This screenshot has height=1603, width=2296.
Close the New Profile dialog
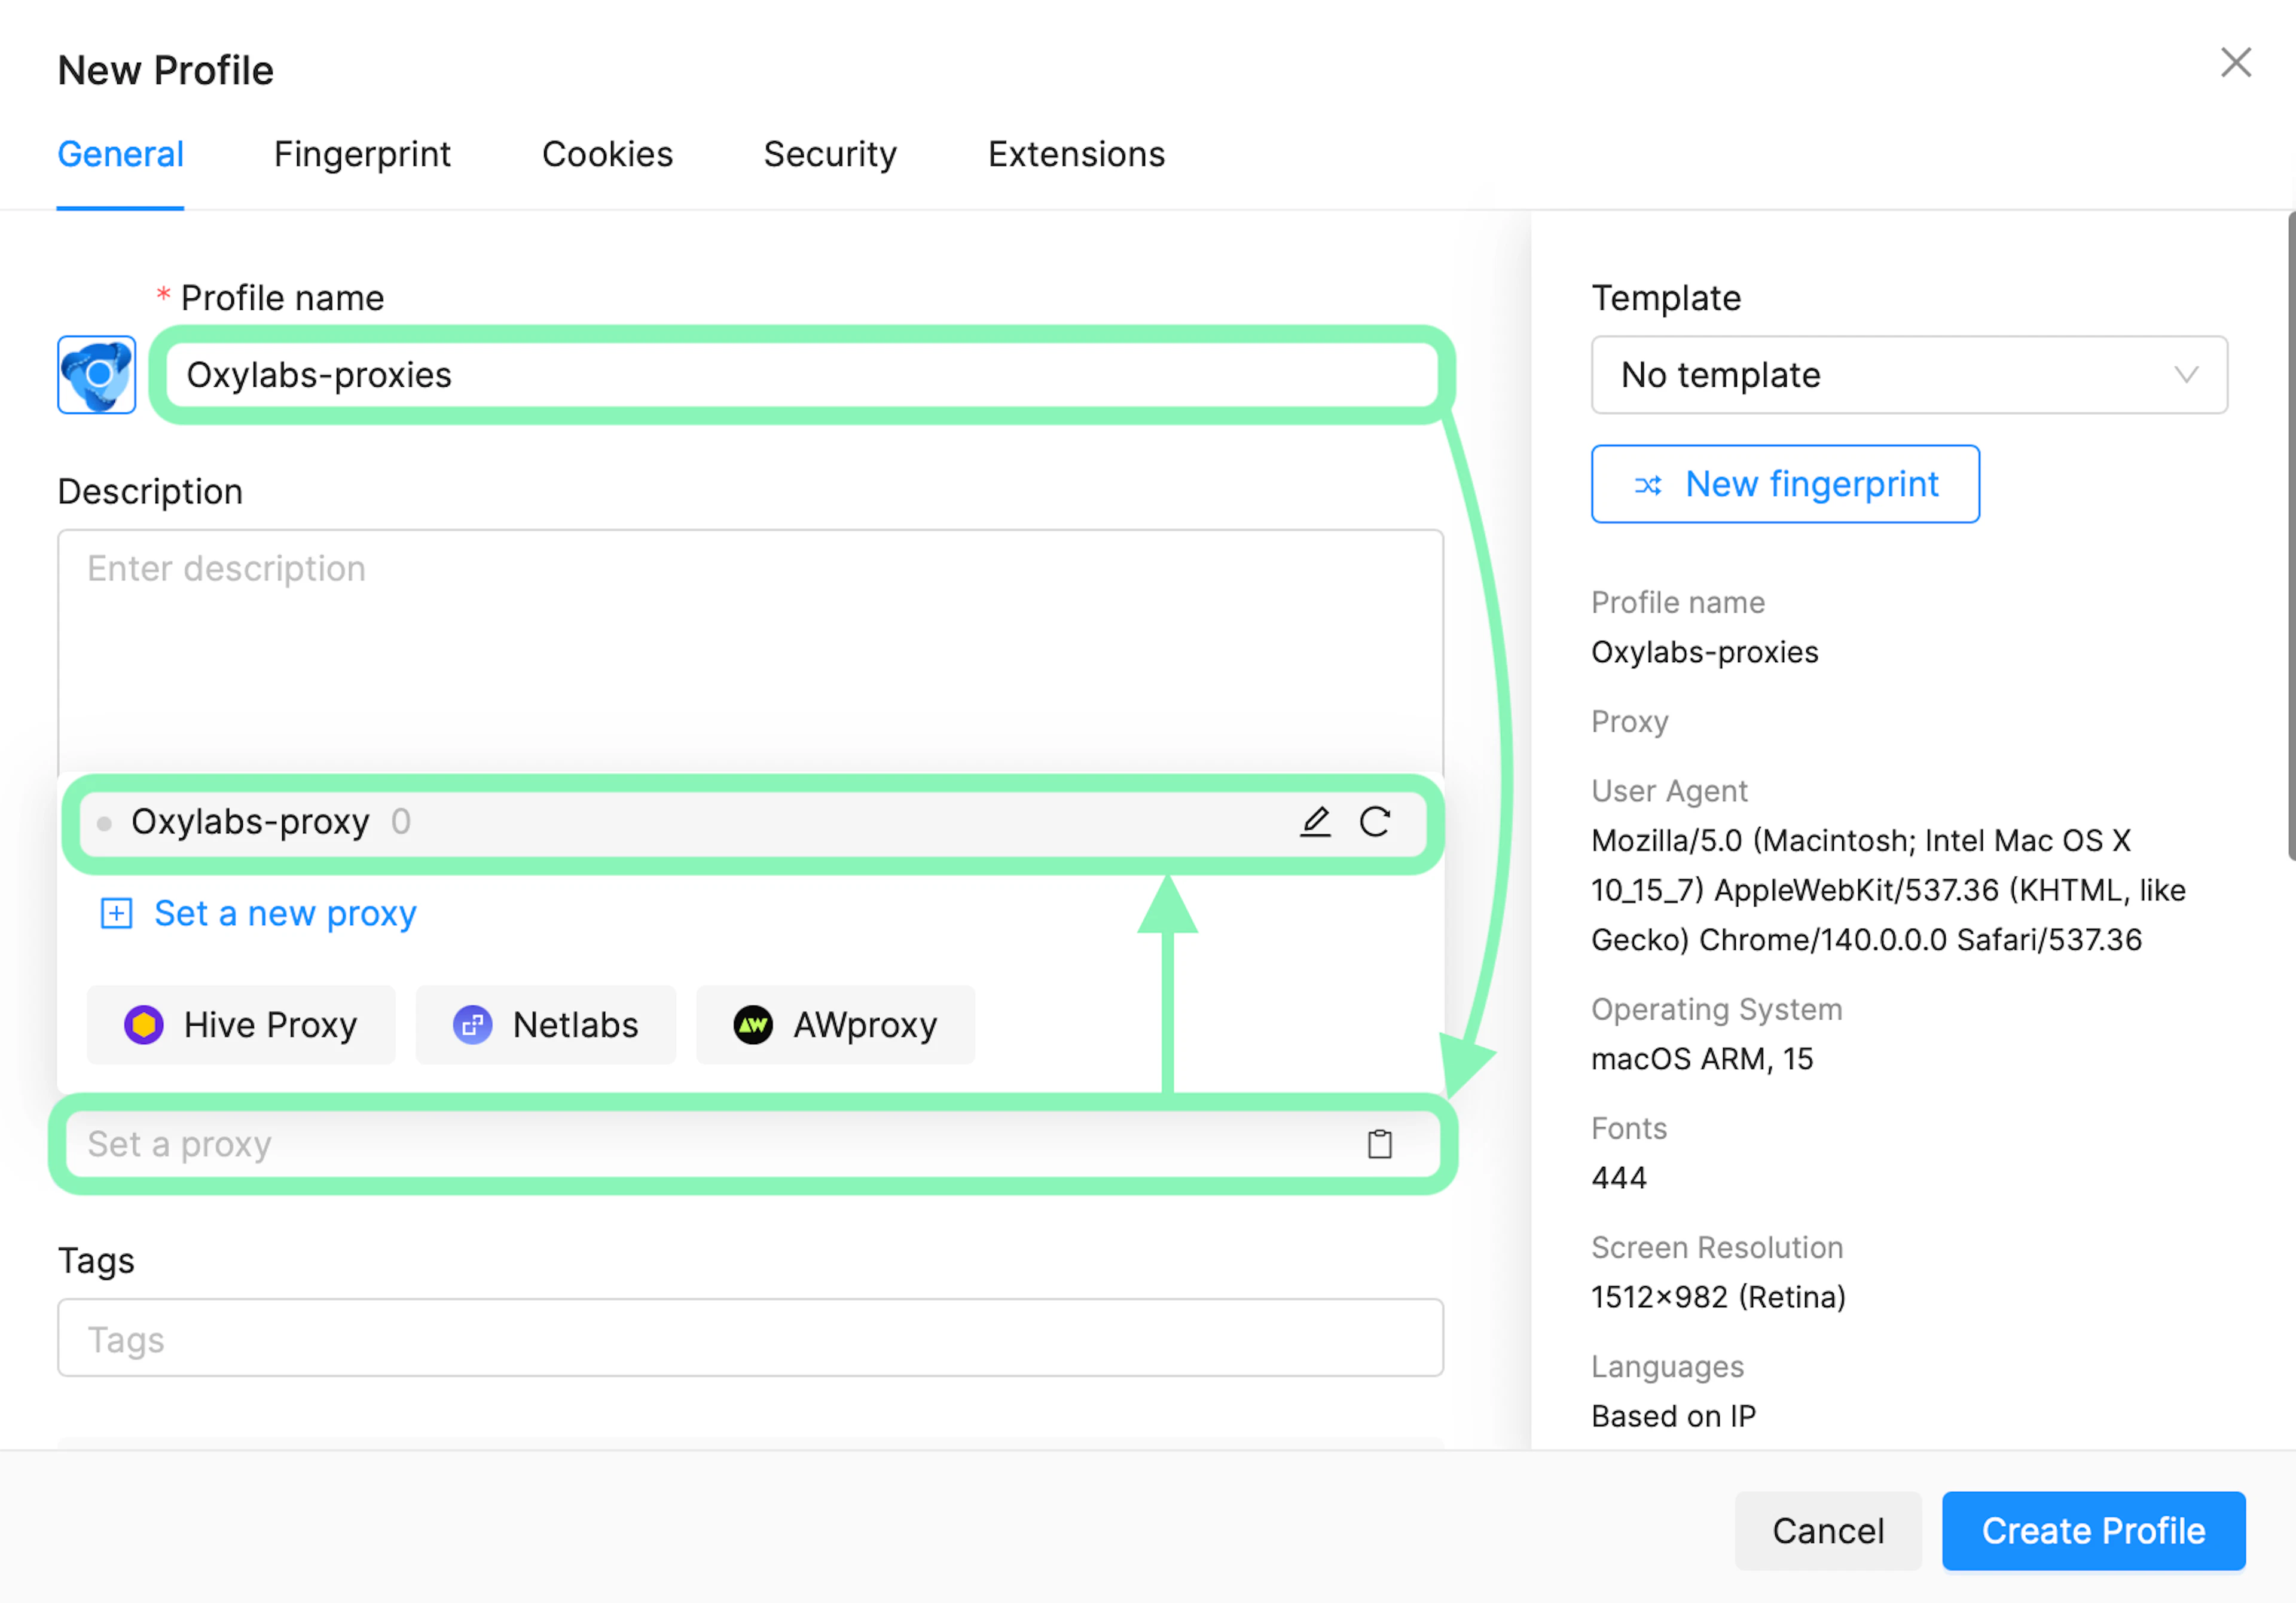click(x=2236, y=63)
